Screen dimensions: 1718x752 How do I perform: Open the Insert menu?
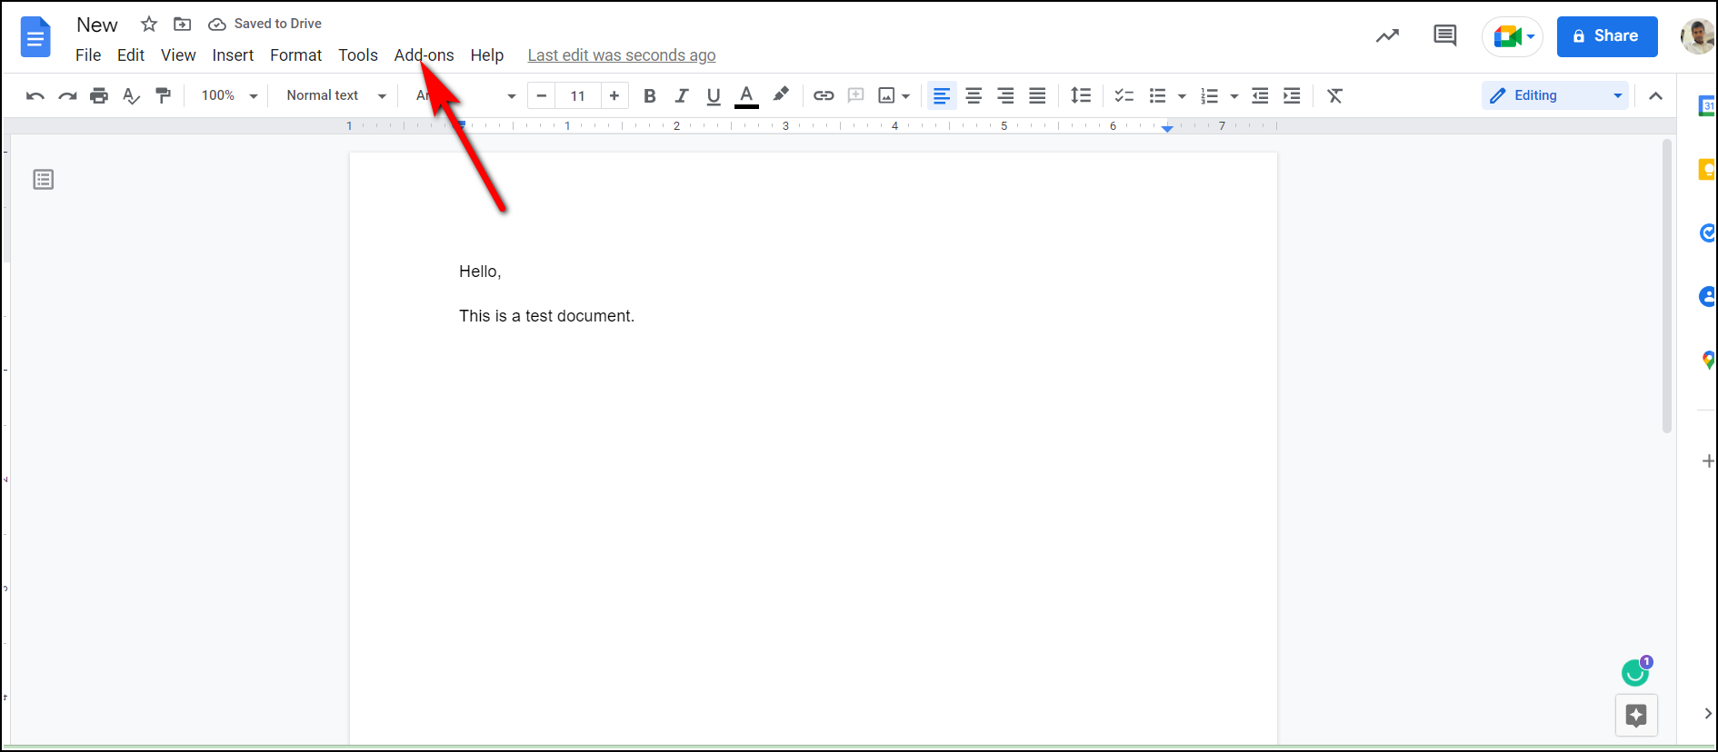point(233,55)
